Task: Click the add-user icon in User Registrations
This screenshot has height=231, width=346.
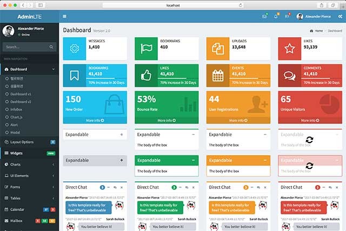Action: click(258, 104)
